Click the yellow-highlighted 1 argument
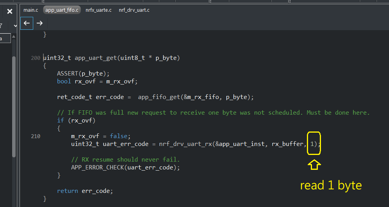Viewport: 389px width, 207px height. (x=312, y=144)
